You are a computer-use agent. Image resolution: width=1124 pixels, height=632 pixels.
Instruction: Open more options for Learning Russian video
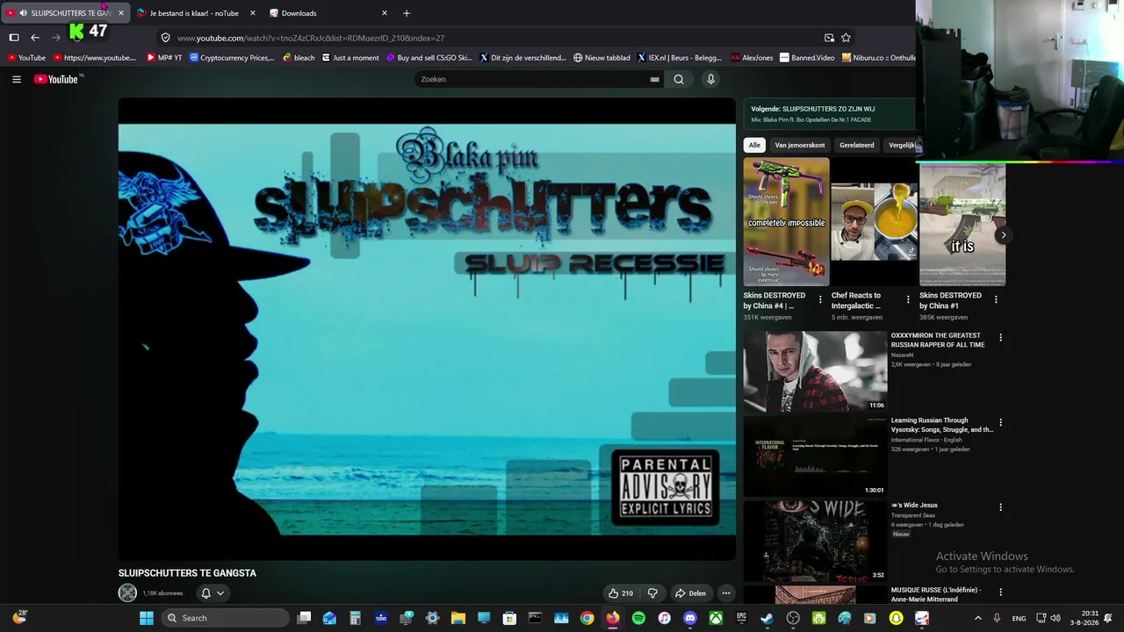[1000, 423]
